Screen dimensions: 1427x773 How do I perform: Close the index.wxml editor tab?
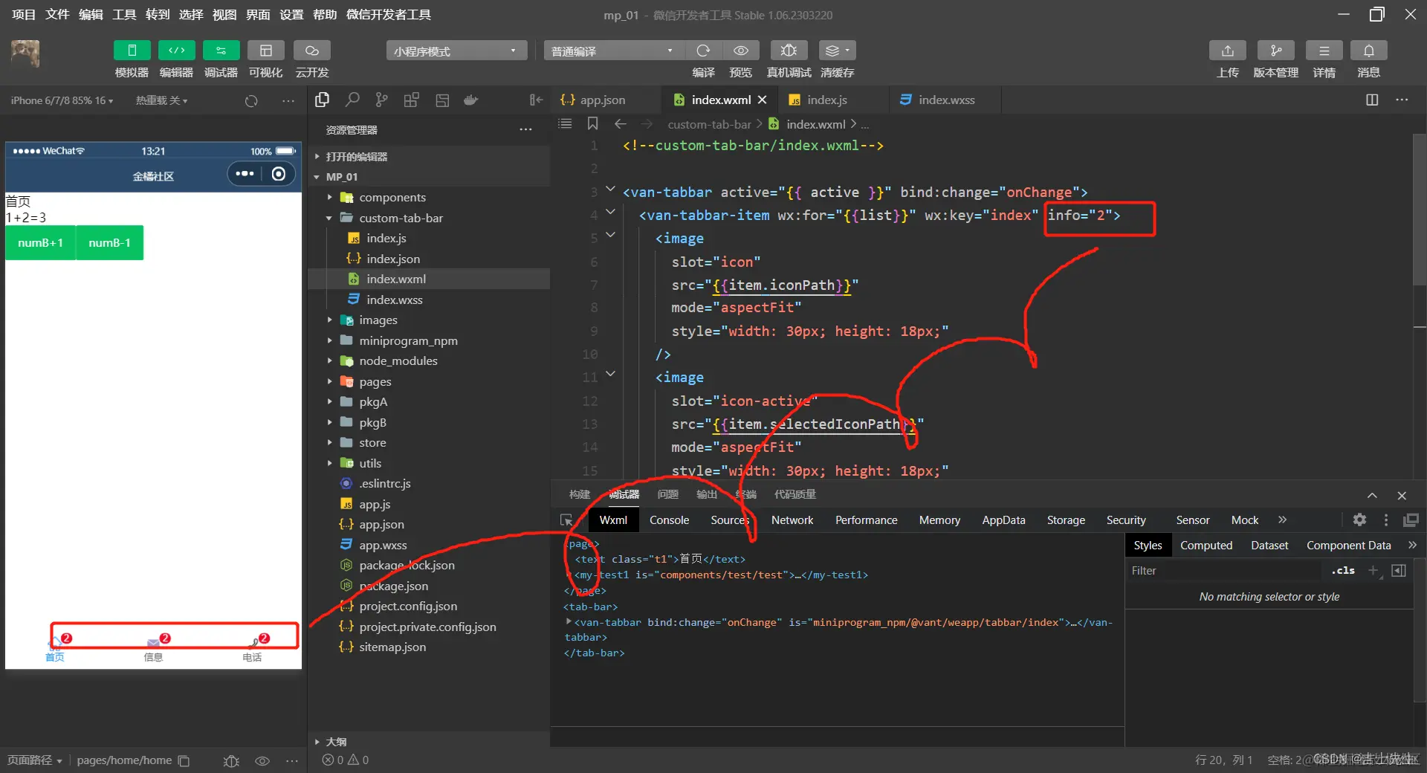762,100
